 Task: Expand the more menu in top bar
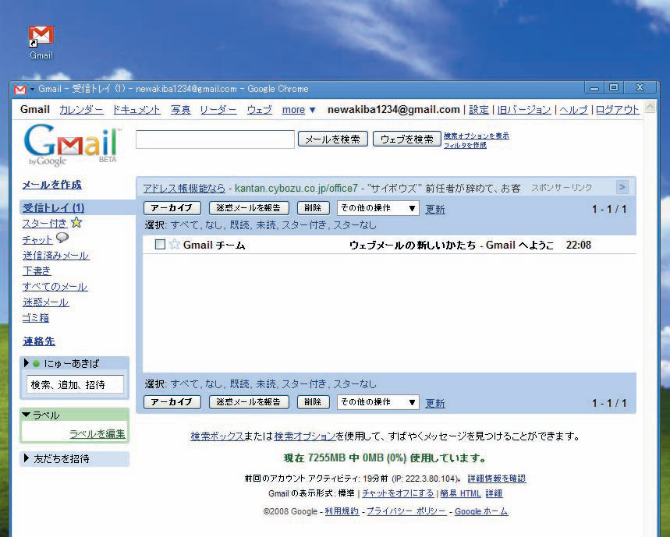(298, 110)
